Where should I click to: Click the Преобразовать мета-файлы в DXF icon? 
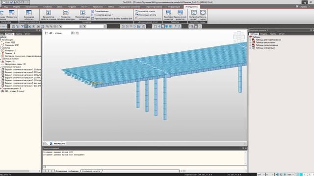(x=93, y=19)
